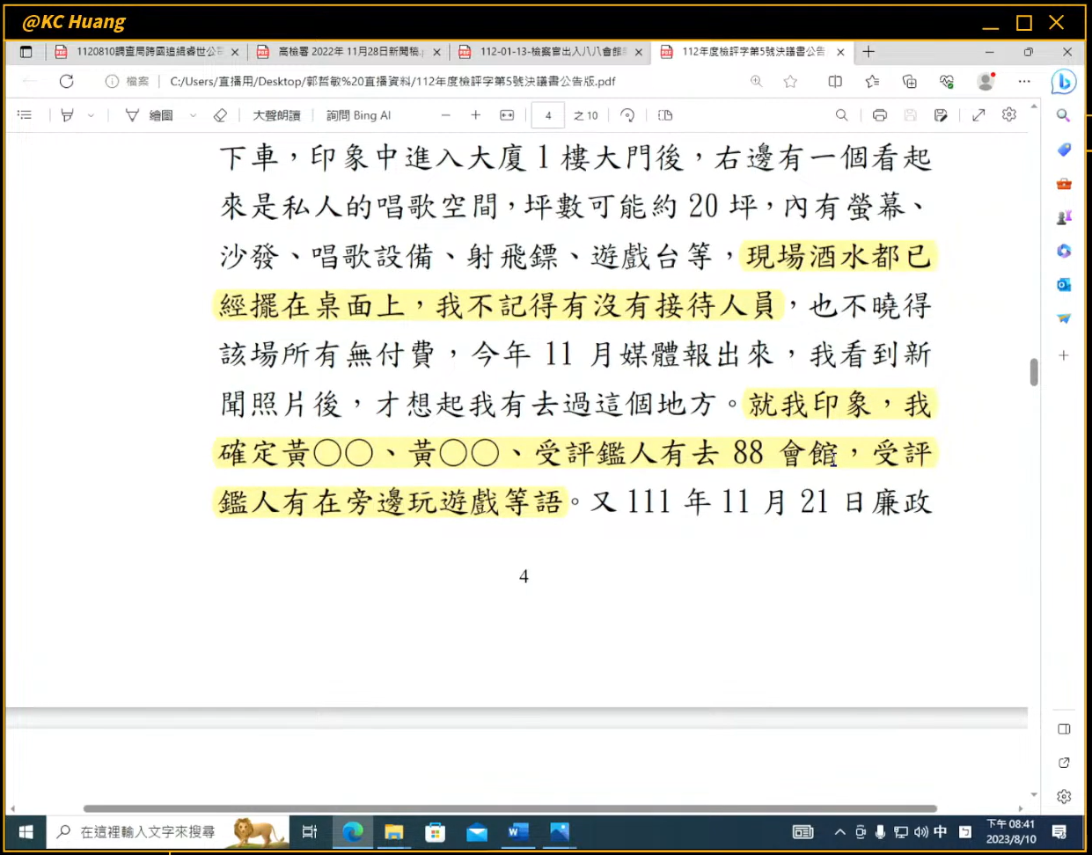Rotate the PDF page
1092x855 pixels.
(x=627, y=115)
